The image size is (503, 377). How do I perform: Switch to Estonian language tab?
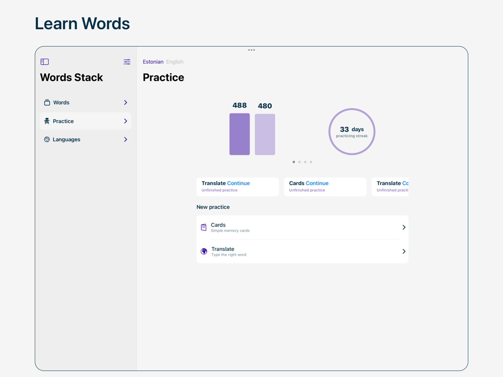(153, 62)
